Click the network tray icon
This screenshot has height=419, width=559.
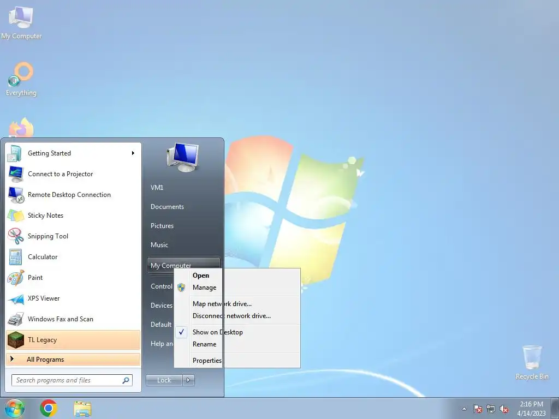coord(491,409)
